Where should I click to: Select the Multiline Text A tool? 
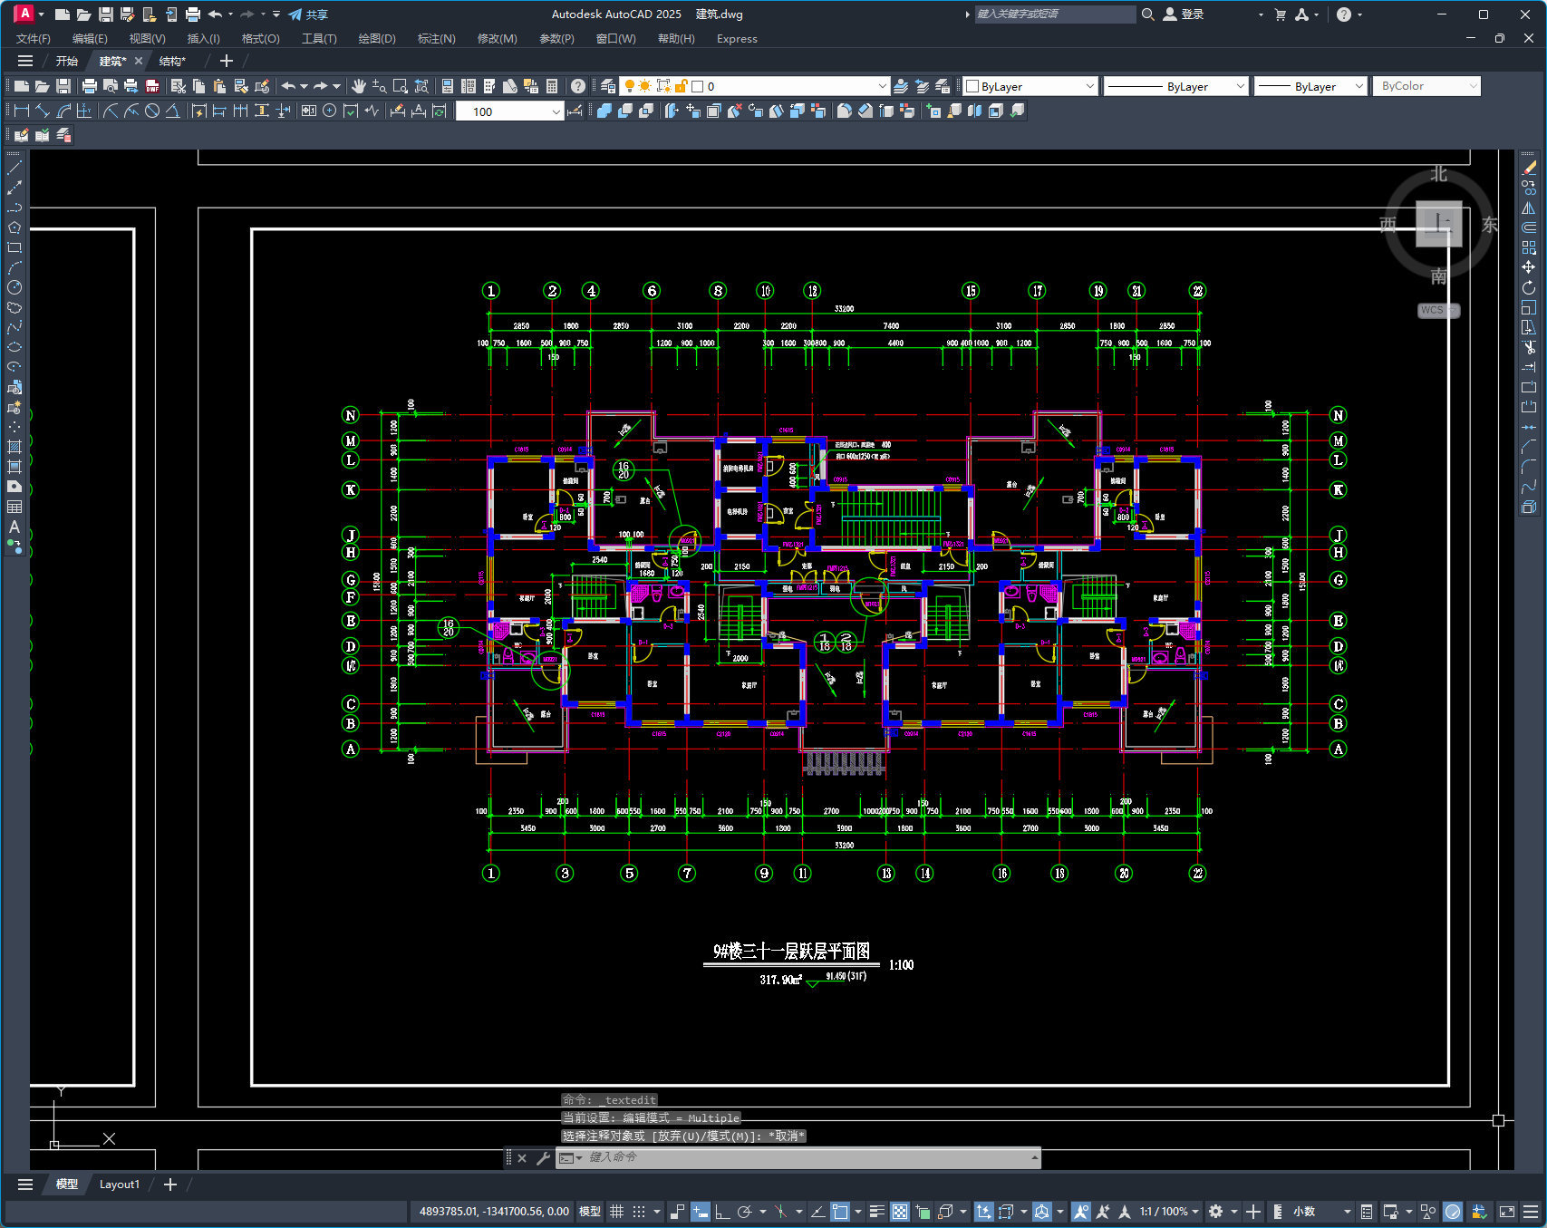15,527
